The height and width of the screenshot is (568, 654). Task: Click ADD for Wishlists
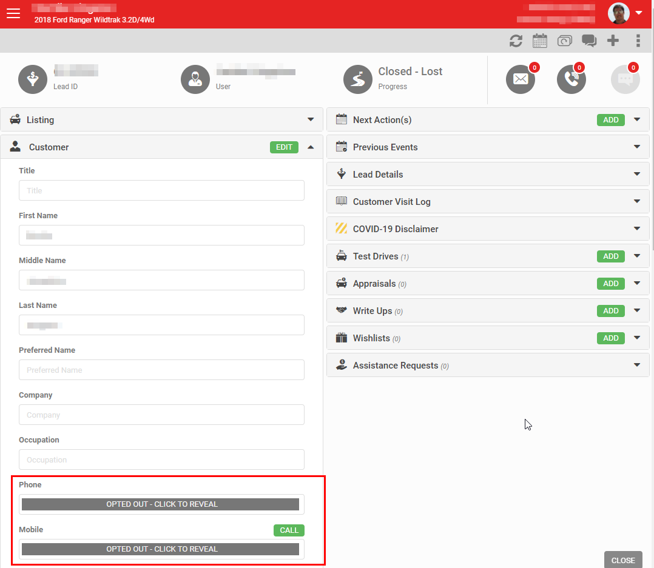coord(610,338)
